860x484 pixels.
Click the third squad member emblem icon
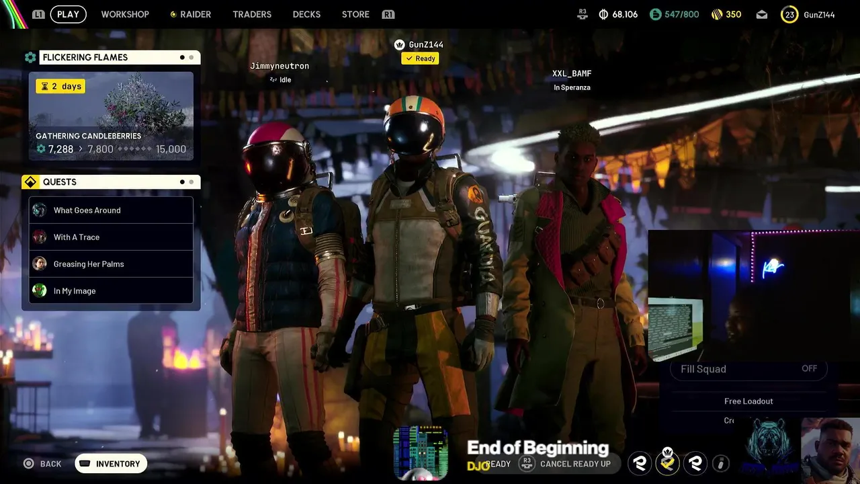(695, 463)
